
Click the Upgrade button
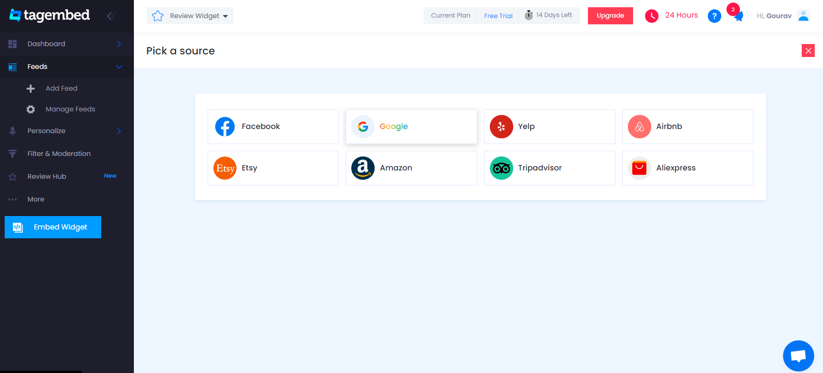610,16
